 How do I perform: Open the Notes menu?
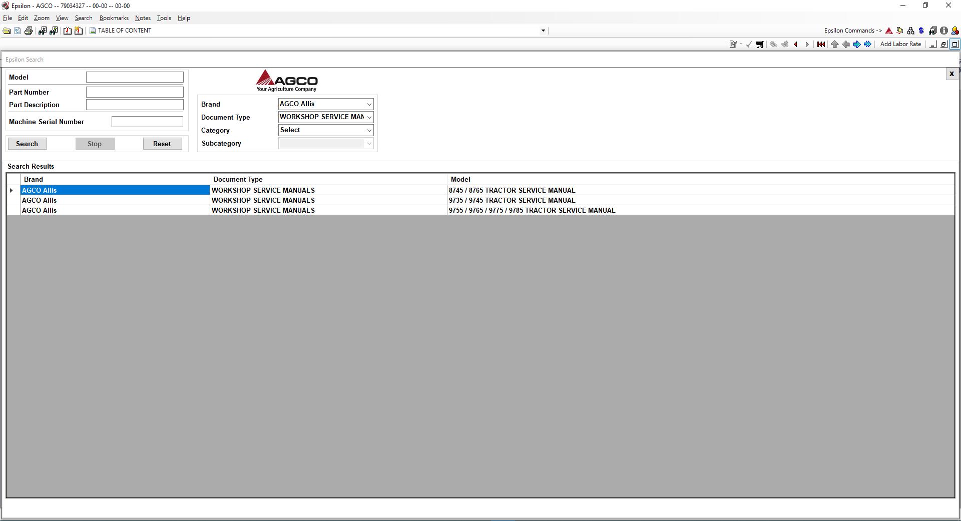[x=143, y=18]
